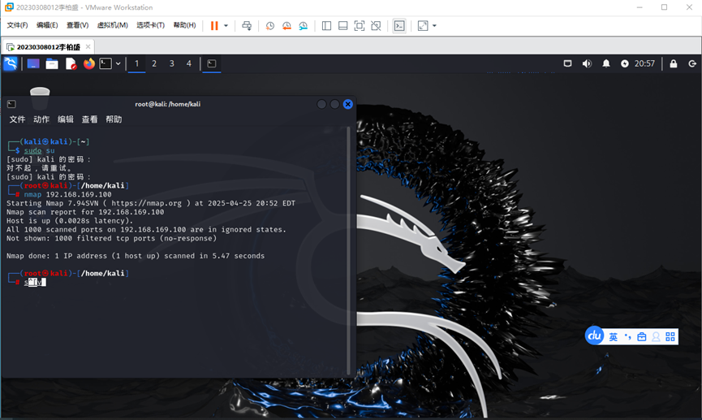Close the 20230308012 VM tab

(x=88, y=46)
